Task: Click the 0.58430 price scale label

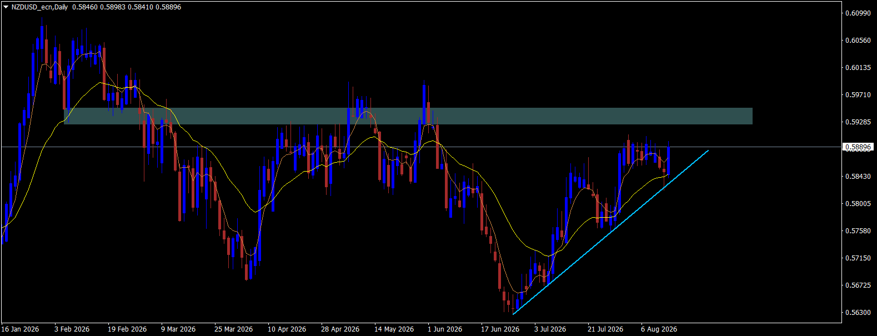Action: click(x=858, y=177)
